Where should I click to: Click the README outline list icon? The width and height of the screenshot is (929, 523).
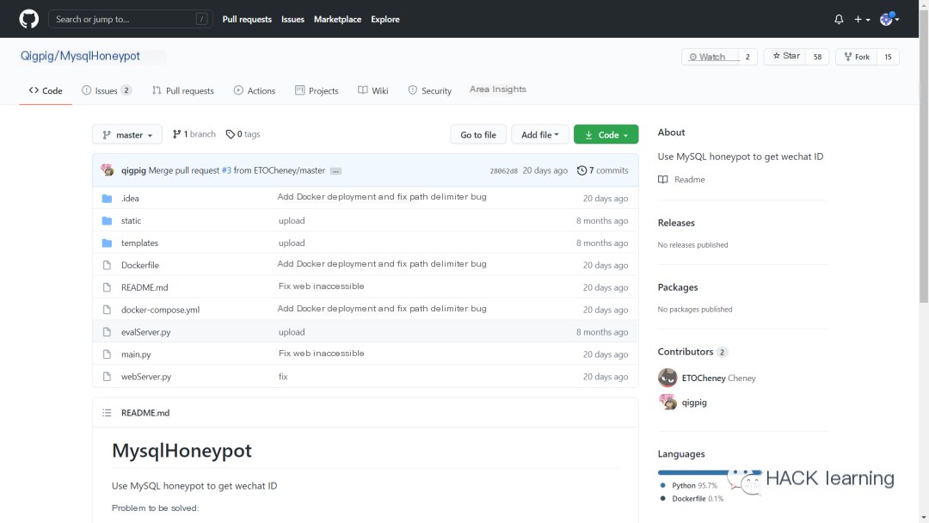(x=107, y=413)
